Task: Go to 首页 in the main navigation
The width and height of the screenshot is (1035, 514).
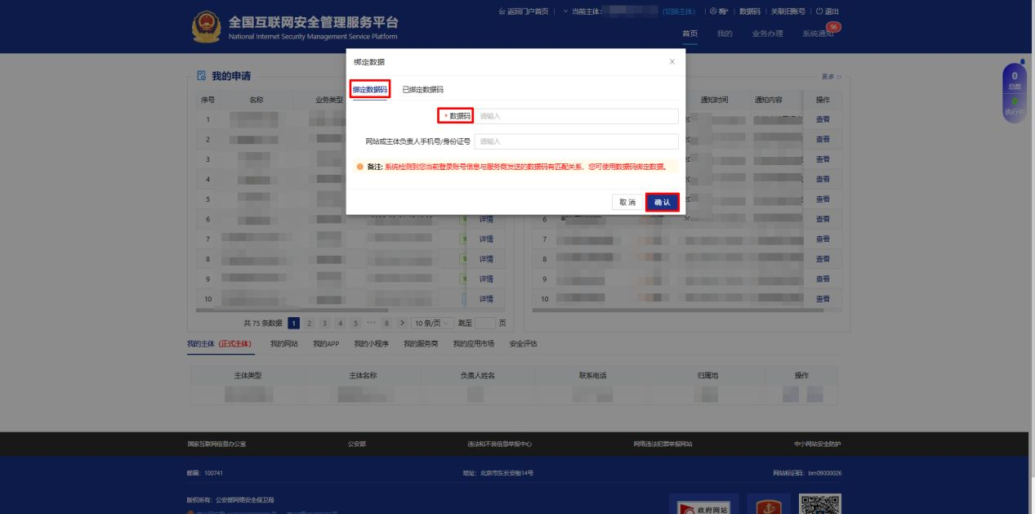Action: coord(689,34)
